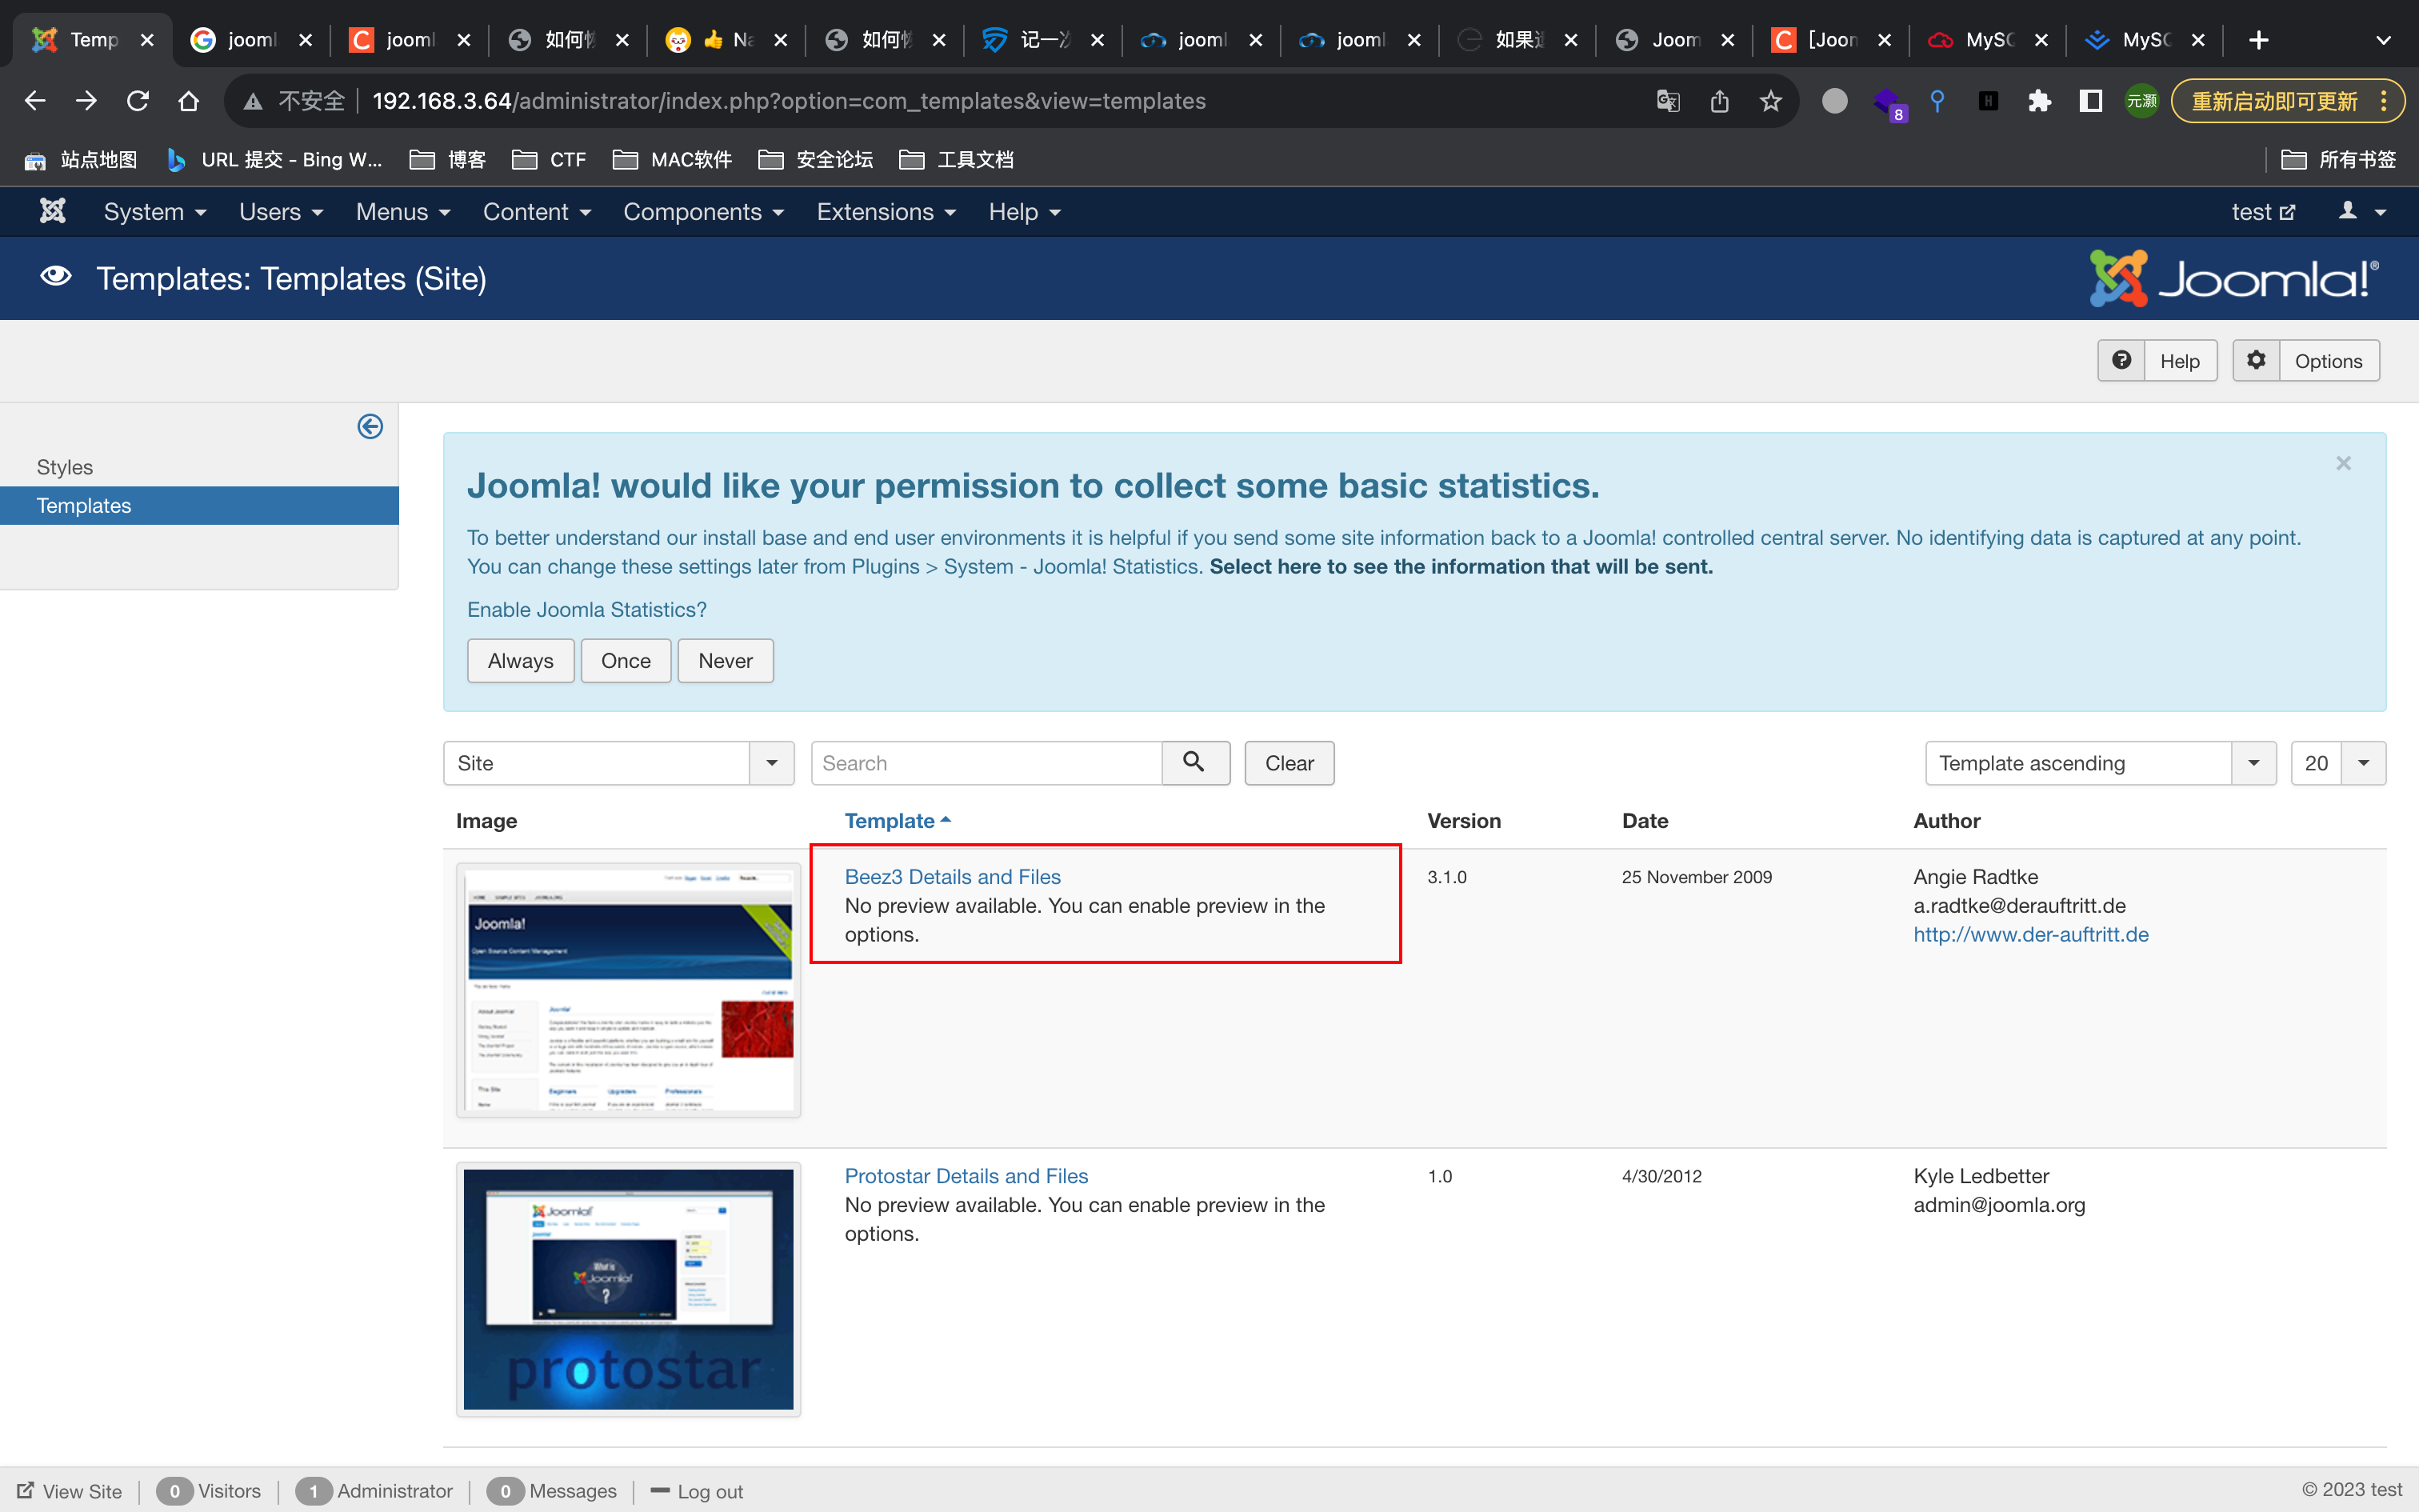Open the Help menu in admin bar
The width and height of the screenshot is (2419, 1512).
1025,211
